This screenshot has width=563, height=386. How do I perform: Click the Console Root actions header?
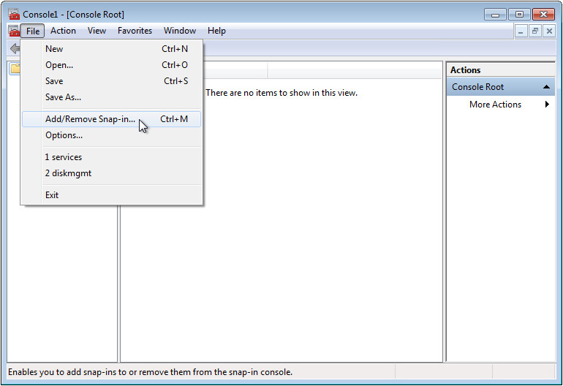[501, 87]
